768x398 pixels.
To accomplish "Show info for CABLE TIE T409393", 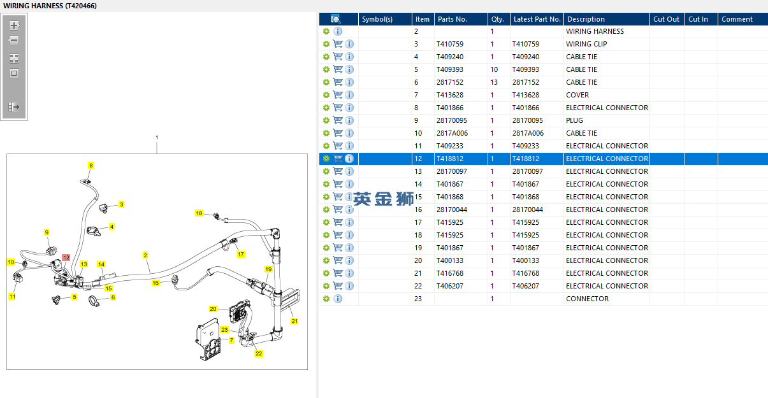I will pos(349,69).
